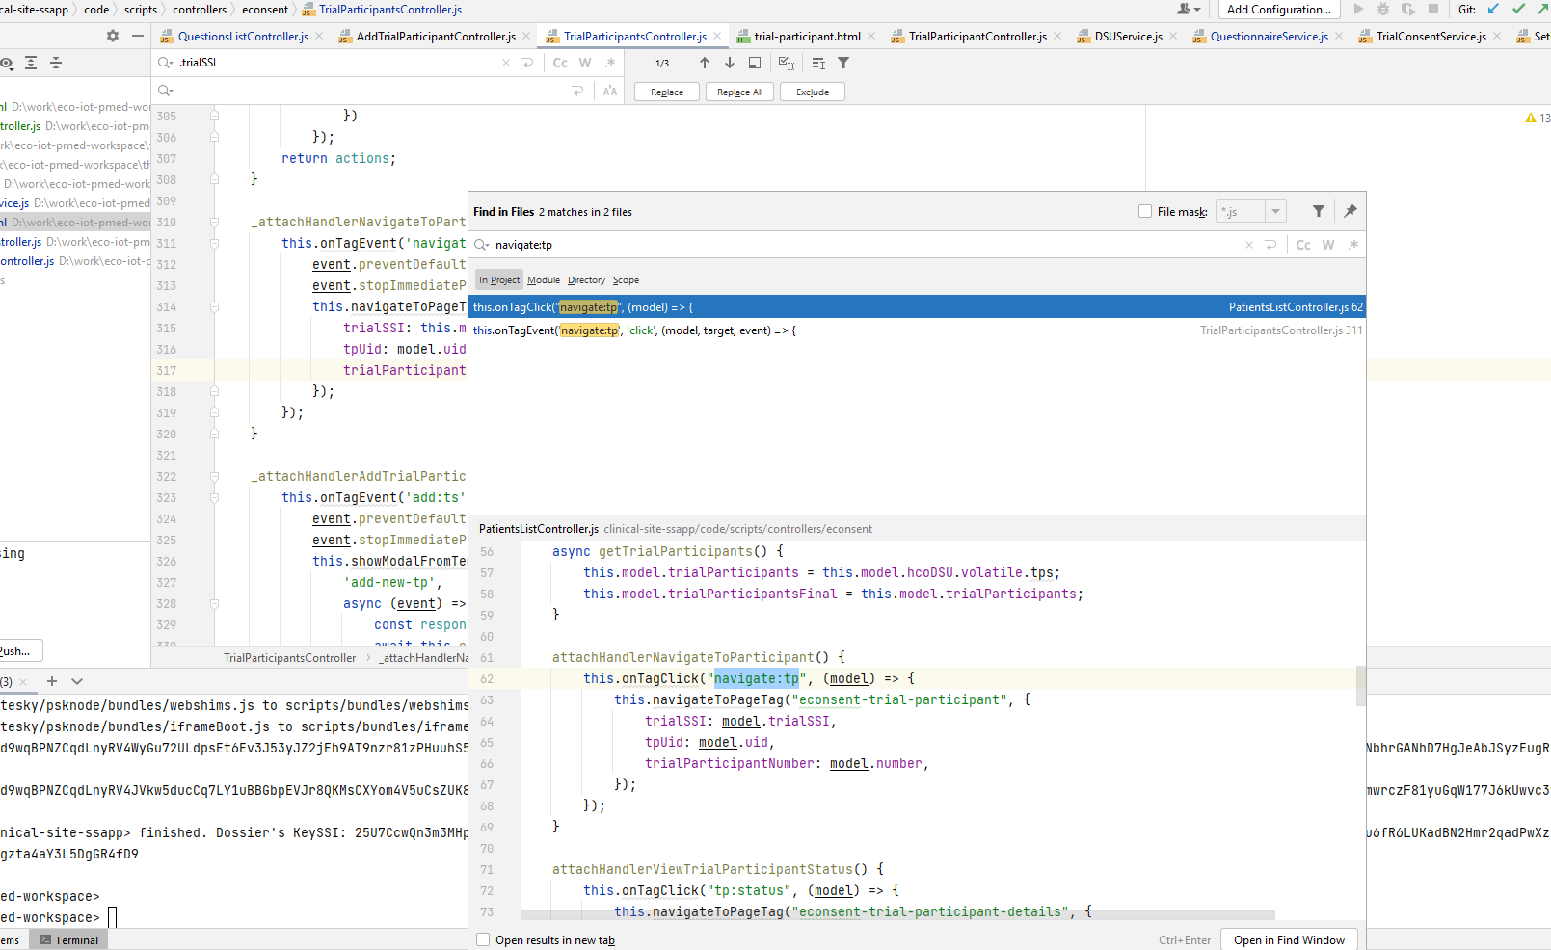Expand all in project tree
This screenshot has width=1551, height=950.
pyautogui.click(x=31, y=63)
